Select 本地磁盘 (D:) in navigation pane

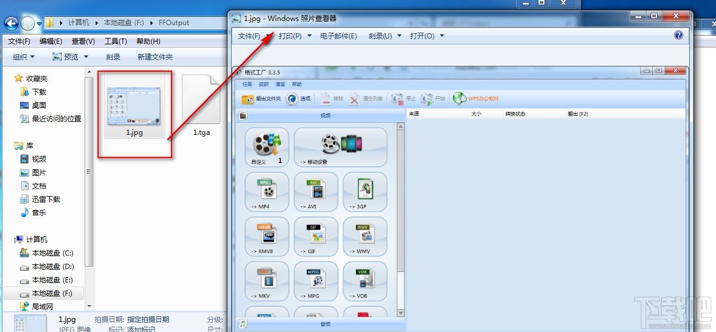point(46,266)
